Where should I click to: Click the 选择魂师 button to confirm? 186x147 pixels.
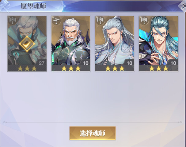(x=93, y=133)
